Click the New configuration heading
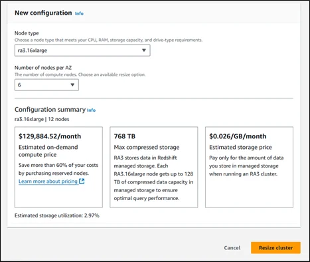This screenshot has width=310, height=262. [43, 13]
